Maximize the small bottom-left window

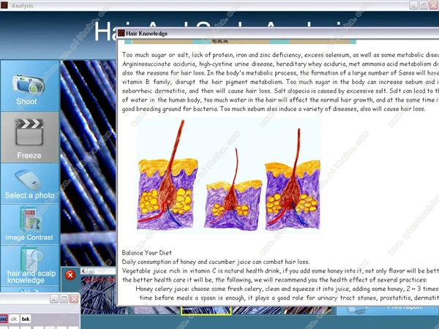pos(64,299)
